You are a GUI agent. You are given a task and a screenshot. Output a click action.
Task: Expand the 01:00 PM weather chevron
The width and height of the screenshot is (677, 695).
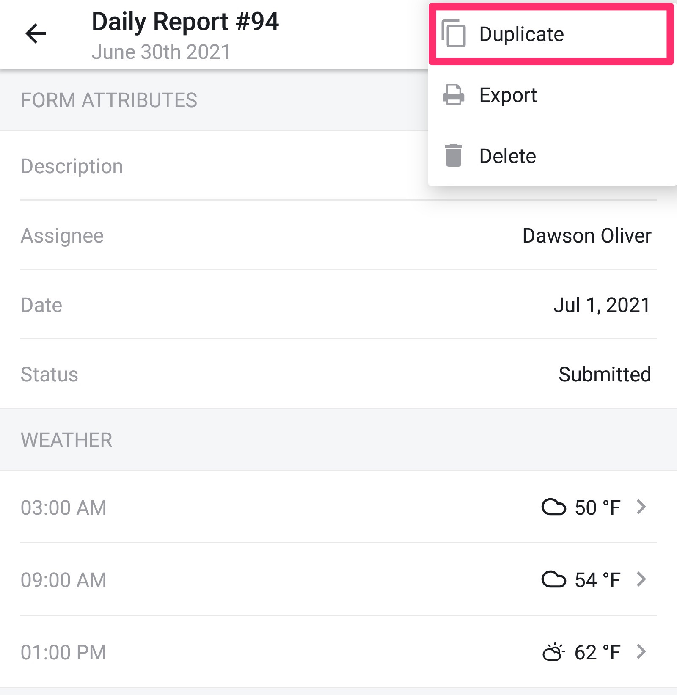coord(641,651)
